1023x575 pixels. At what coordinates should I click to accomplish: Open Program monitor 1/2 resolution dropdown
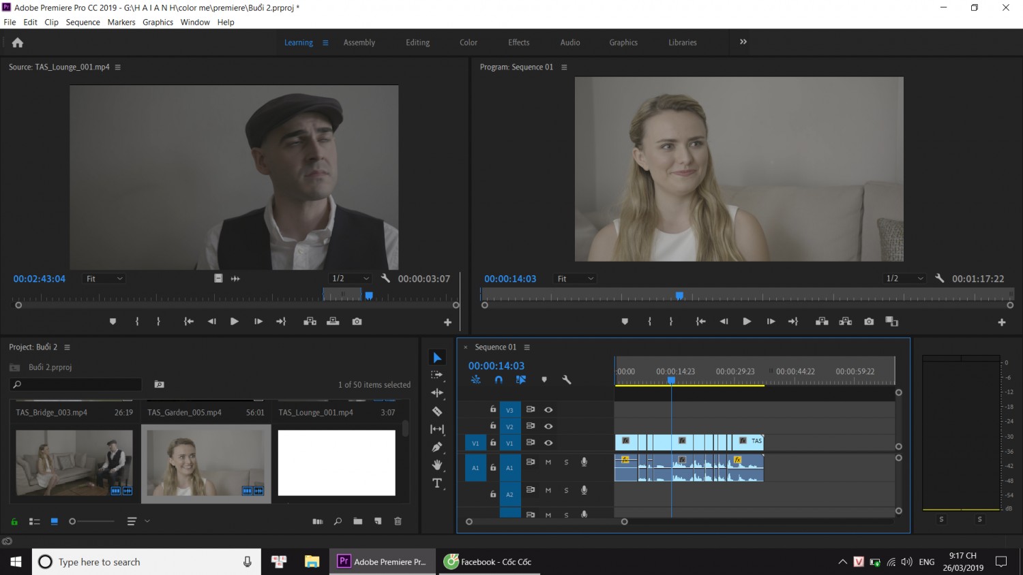(904, 279)
